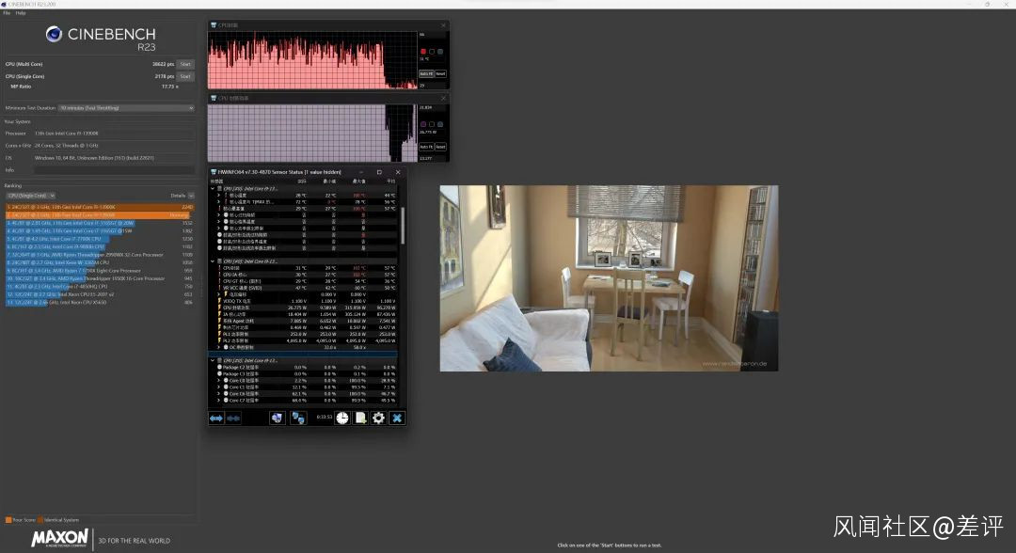Click the red color swatch in top graph
1016x553 pixels.
pyautogui.click(x=423, y=51)
